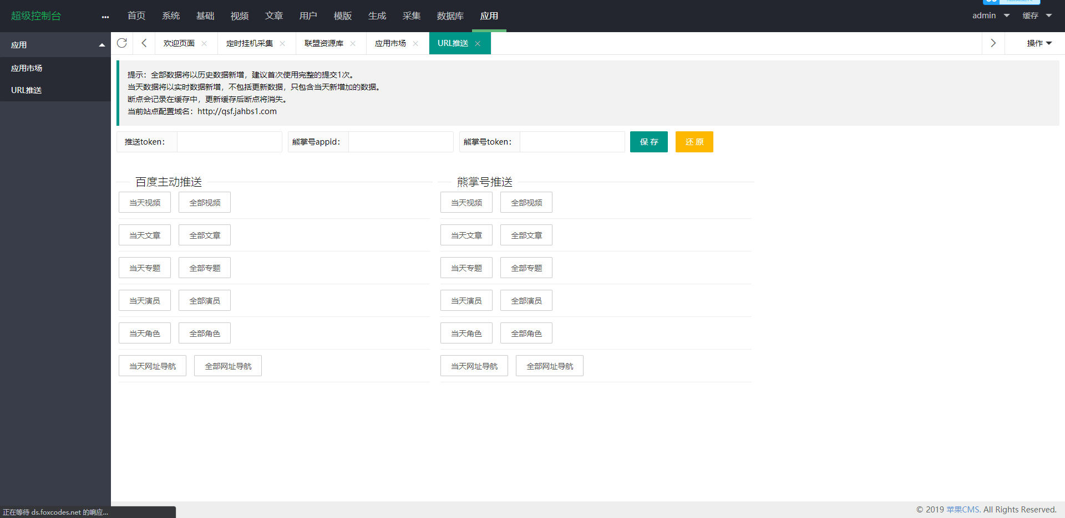1065x518 pixels.
Task: Click 全部专题 under 熊掌号推送
Action: click(x=526, y=268)
